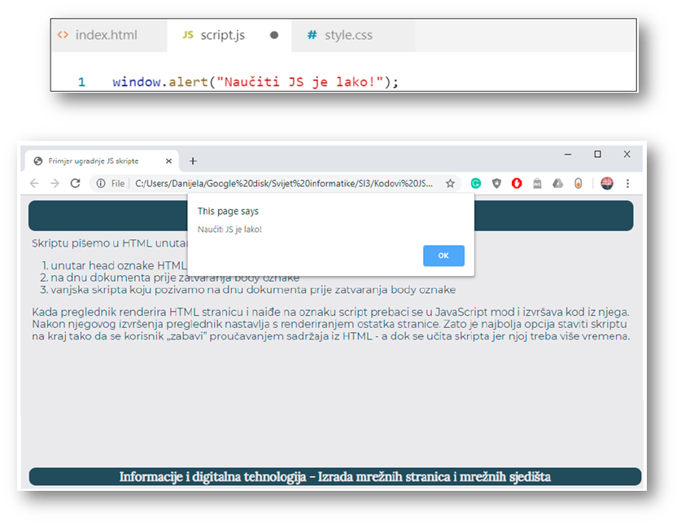
Task: Open the user profile avatar
Action: click(607, 183)
